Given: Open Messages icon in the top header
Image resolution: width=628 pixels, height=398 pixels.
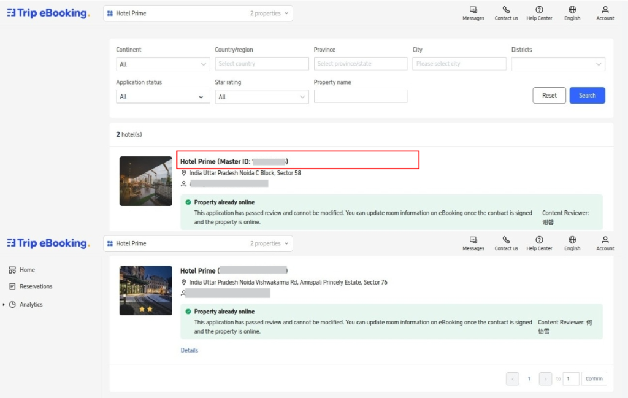Looking at the screenshot, I should tap(473, 10).
